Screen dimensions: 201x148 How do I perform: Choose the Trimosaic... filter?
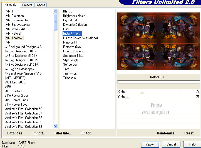[71, 78]
